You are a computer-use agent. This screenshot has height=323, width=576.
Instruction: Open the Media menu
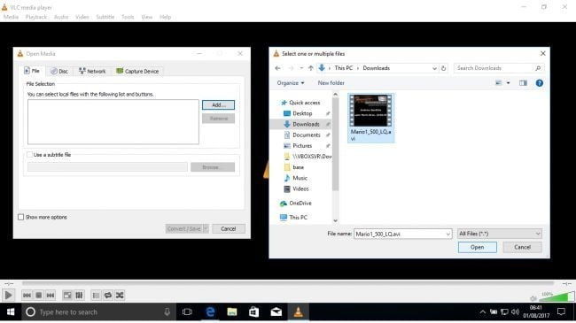click(x=11, y=17)
